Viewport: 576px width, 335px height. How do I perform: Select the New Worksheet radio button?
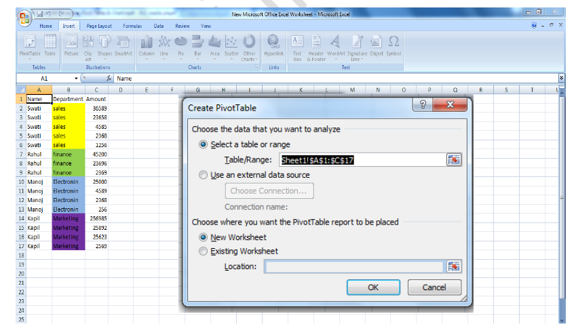tap(204, 237)
